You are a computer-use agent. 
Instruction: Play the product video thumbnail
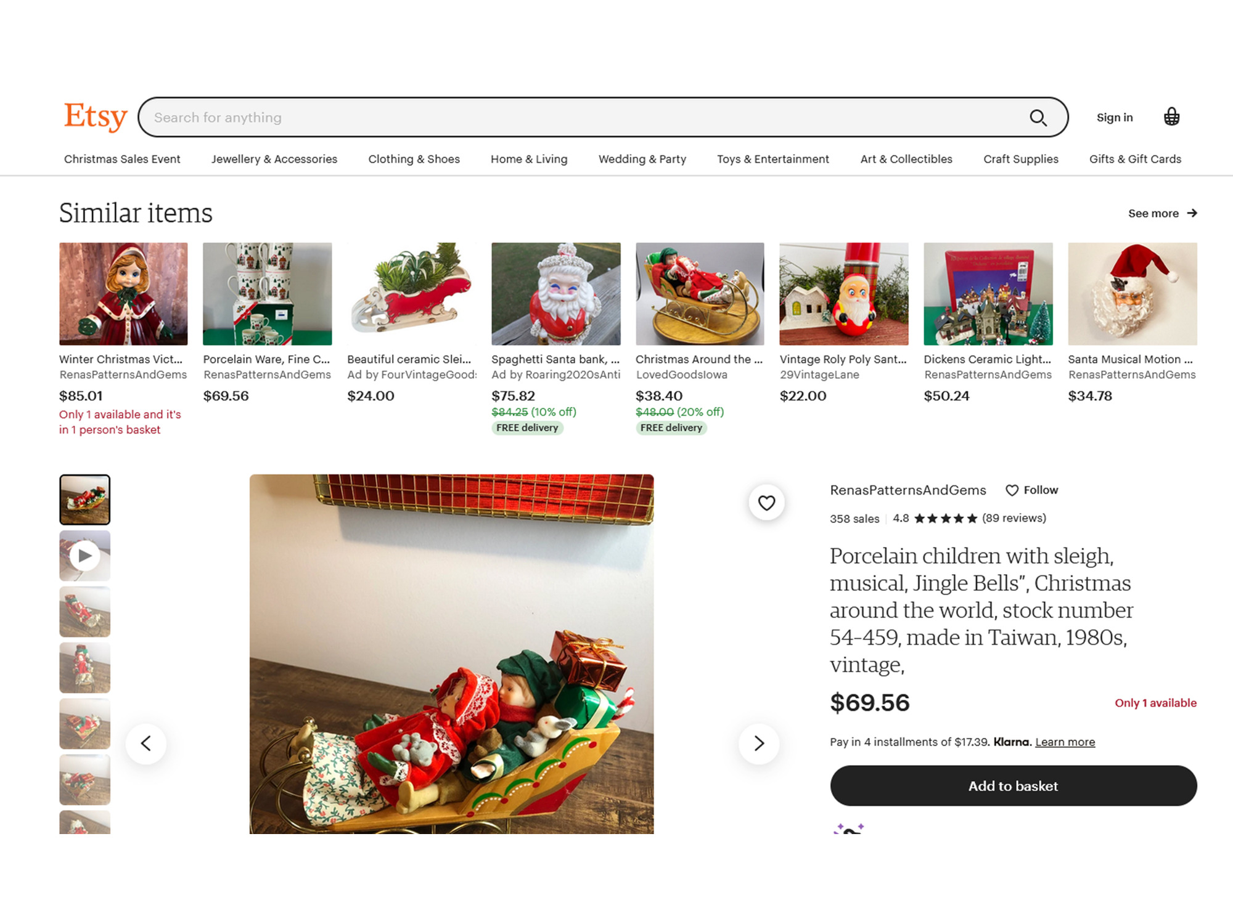pyautogui.click(x=85, y=556)
